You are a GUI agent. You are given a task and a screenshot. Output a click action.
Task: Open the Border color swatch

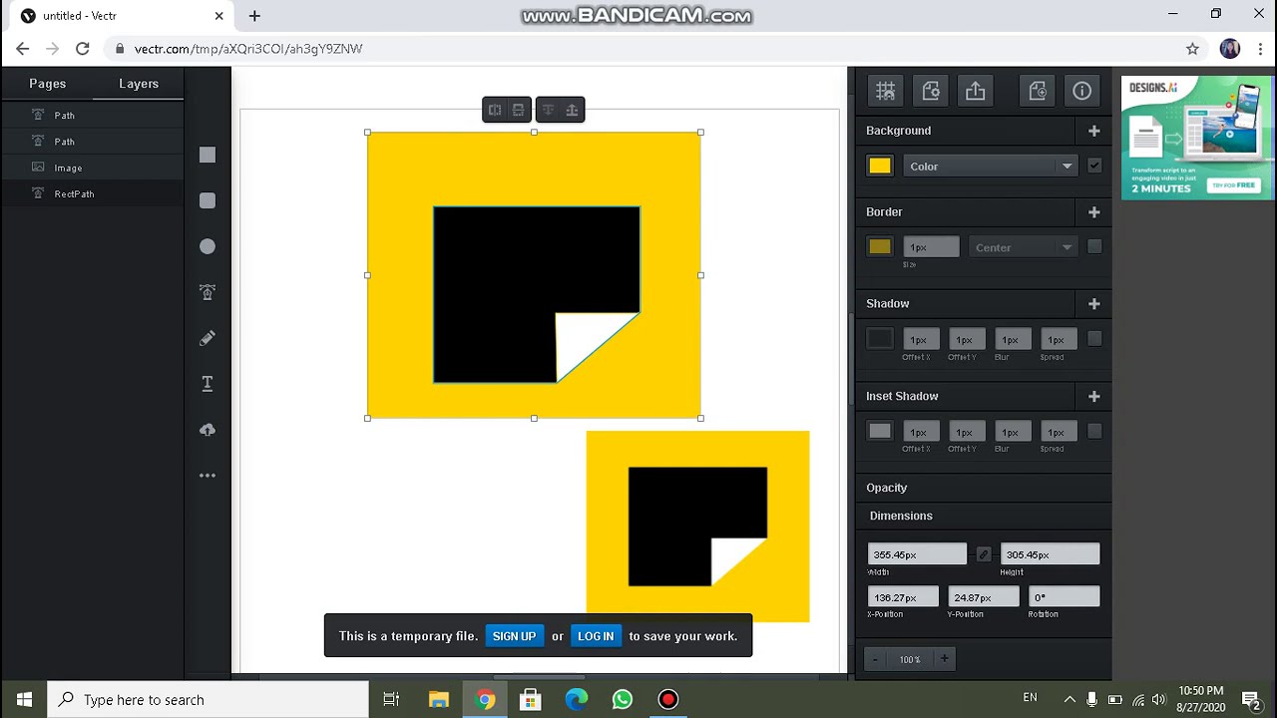coord(880,247)
